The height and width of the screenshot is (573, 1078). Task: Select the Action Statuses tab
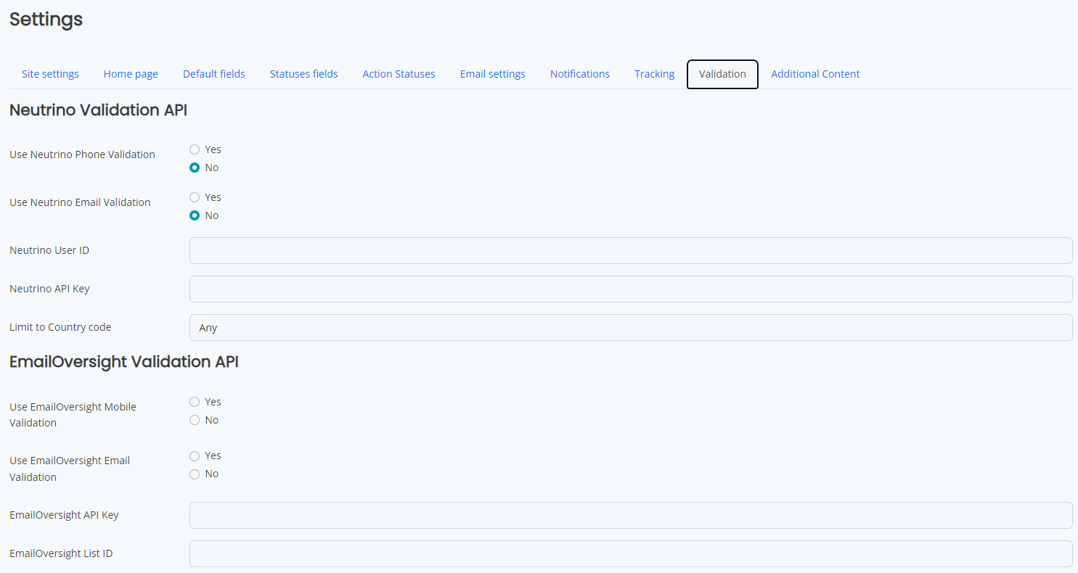[399, 74]
